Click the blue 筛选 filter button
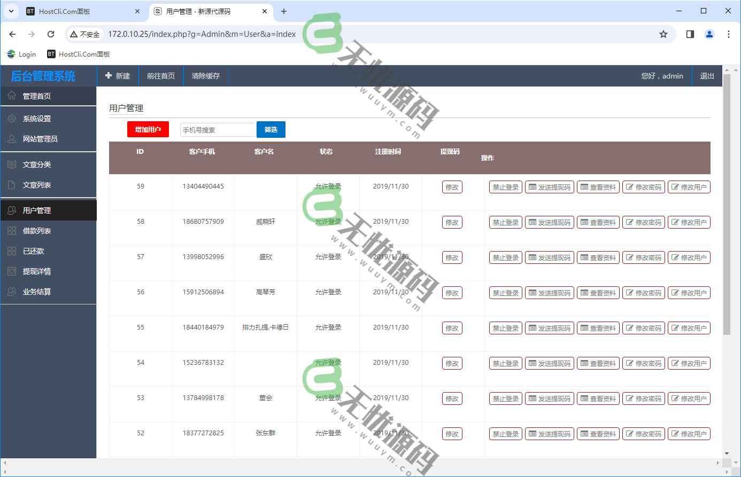Viewport: 741px width, 477px height. pos(271,130)
